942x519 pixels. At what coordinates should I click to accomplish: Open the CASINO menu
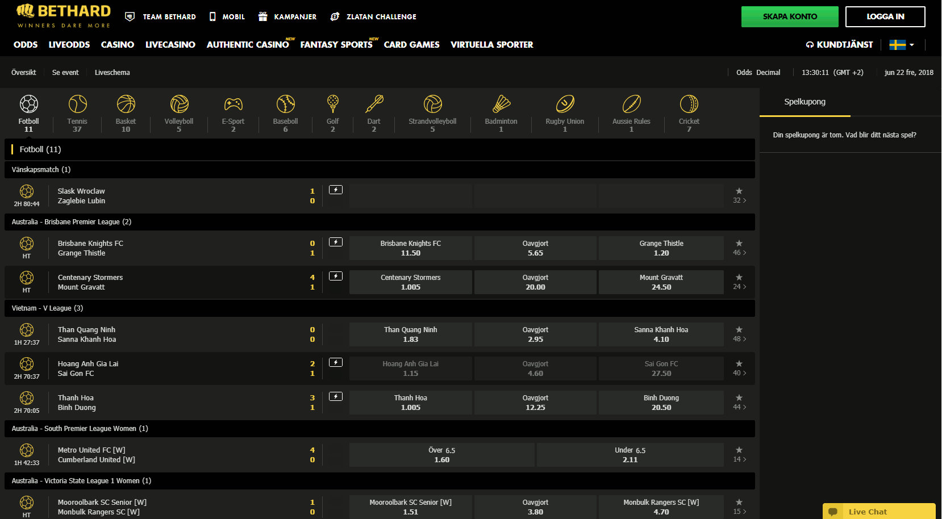coord(118,45)
